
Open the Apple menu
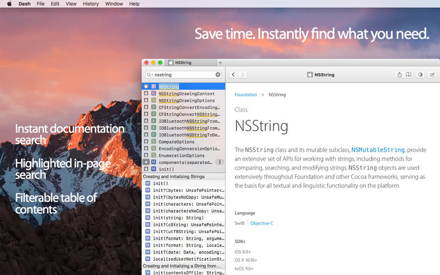(x=9, y=4)
